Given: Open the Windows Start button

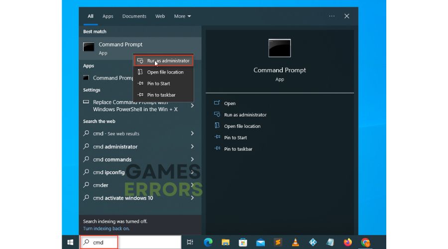Looking at the screenshot, I should coord(70,242).
